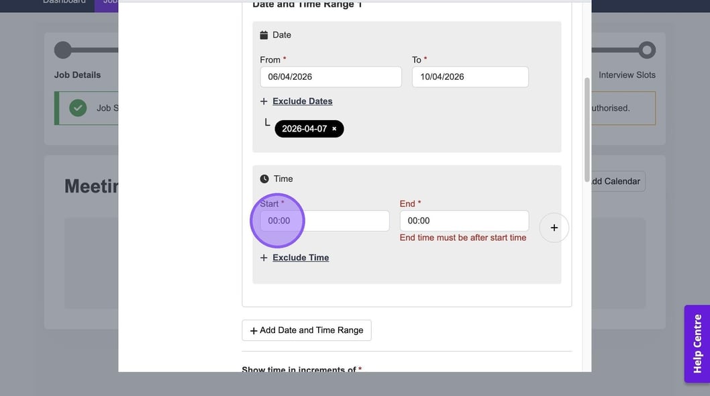Open the Help Centre side tab
This screenshot has width=710, height=396.
pyautogui.click(x=697, y=344)
